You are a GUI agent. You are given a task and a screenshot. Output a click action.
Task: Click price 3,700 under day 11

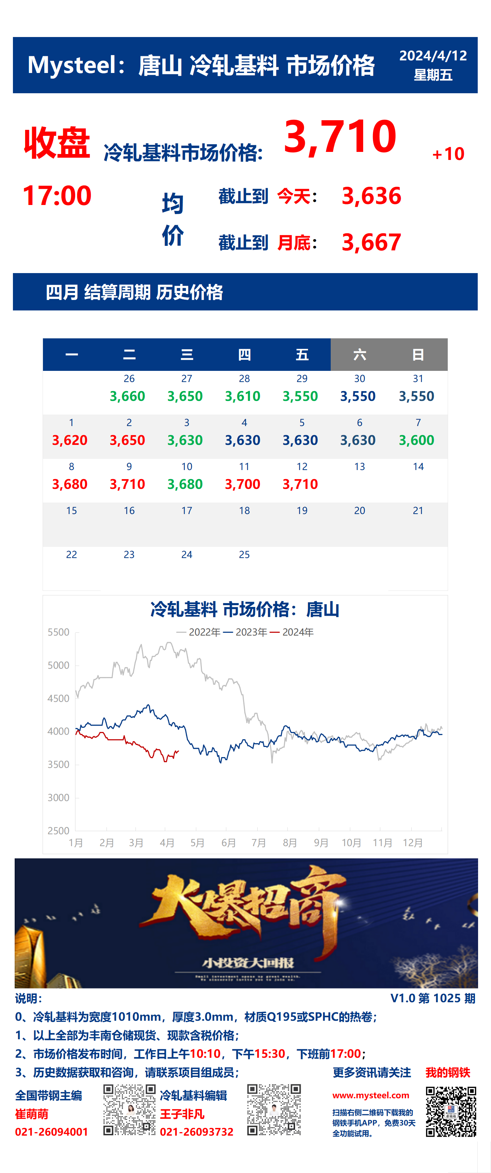pos(243,484)
